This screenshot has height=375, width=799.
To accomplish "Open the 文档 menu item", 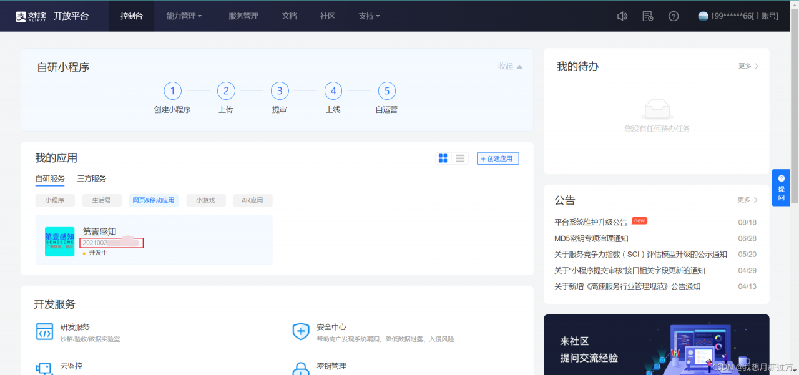I will (x=289, y=16).
